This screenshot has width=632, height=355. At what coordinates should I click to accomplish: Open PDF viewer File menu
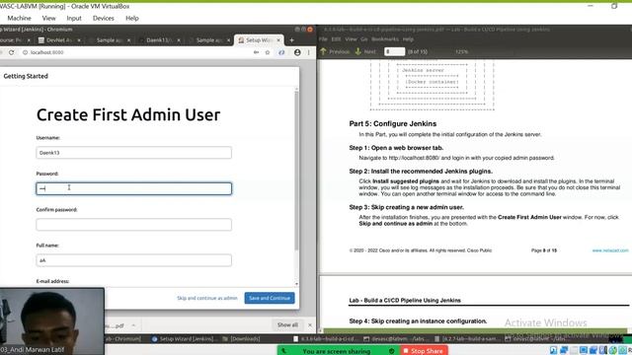pyautogui.click(x=323, y=39)
